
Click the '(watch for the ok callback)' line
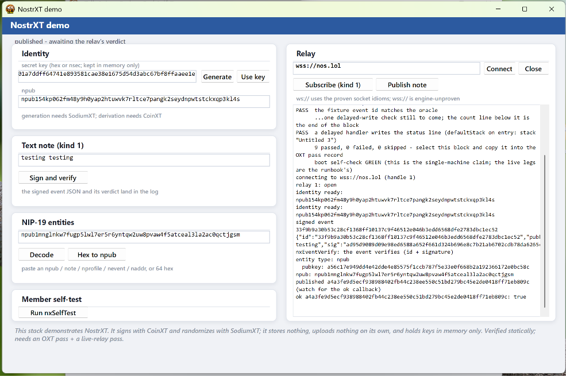[x=338, y=289]
